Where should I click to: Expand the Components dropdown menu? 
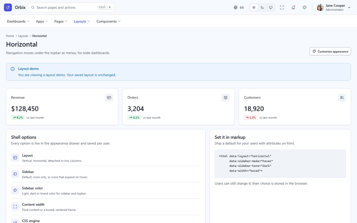(108, 21)
